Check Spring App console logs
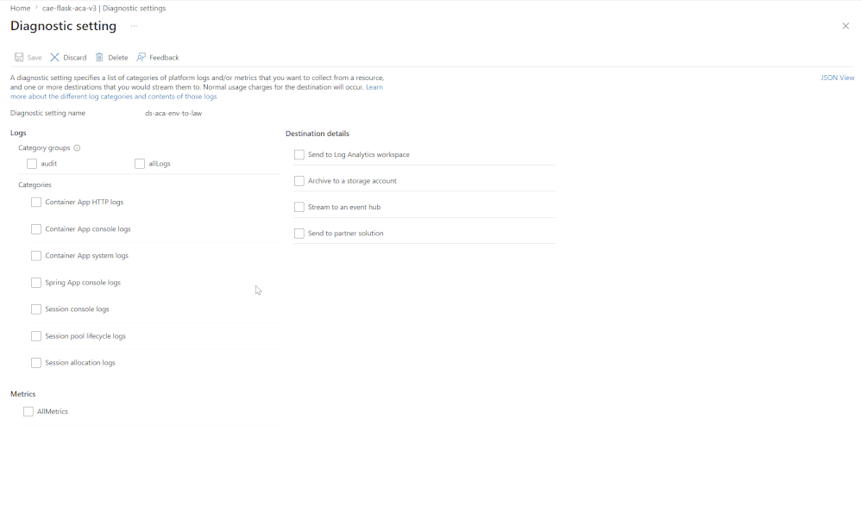 point(36,283)
